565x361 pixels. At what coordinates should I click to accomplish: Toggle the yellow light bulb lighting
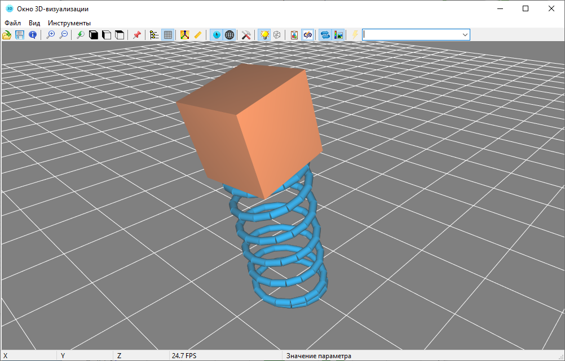264,35
